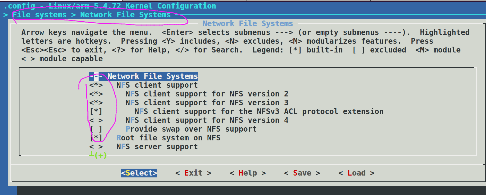Toggle NFS version 3 client support marker
The height and width of the screenshot is (195, 486).
click(x=96, y=103)
